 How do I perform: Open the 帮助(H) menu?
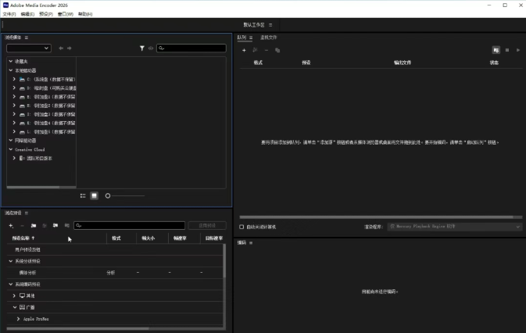coord(85,14)
